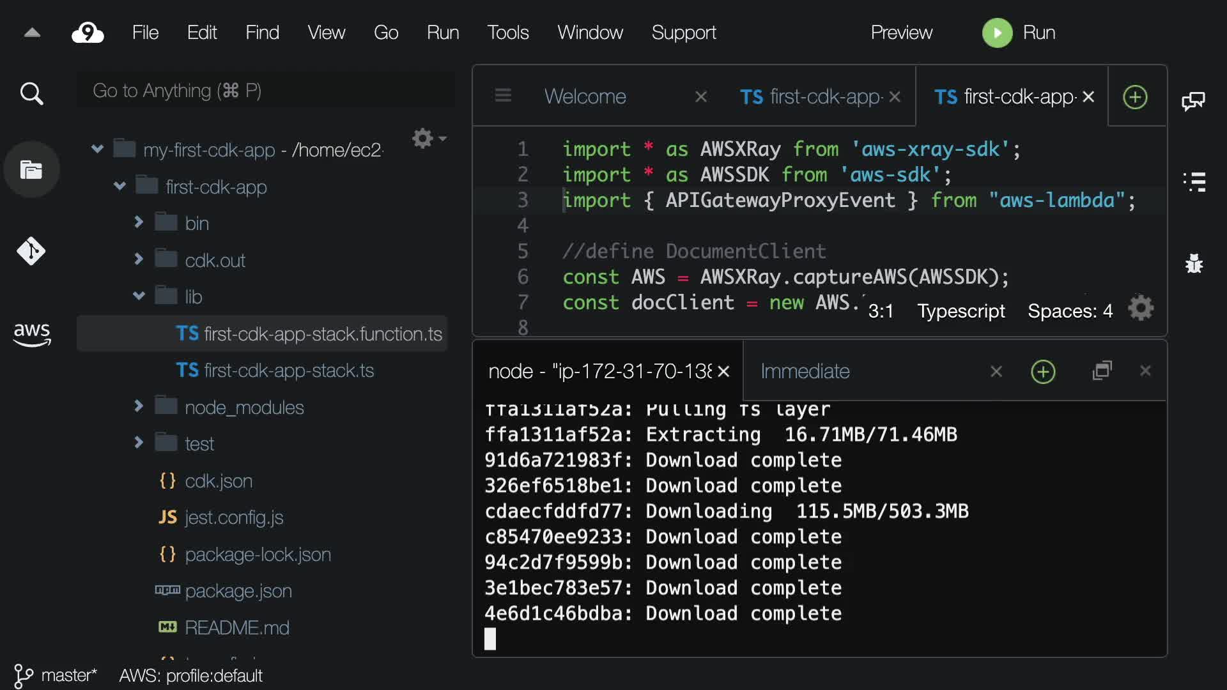Expand the node_modules folder
Viewport: 1227px width, 690px height.
click(x=139, y=406)
